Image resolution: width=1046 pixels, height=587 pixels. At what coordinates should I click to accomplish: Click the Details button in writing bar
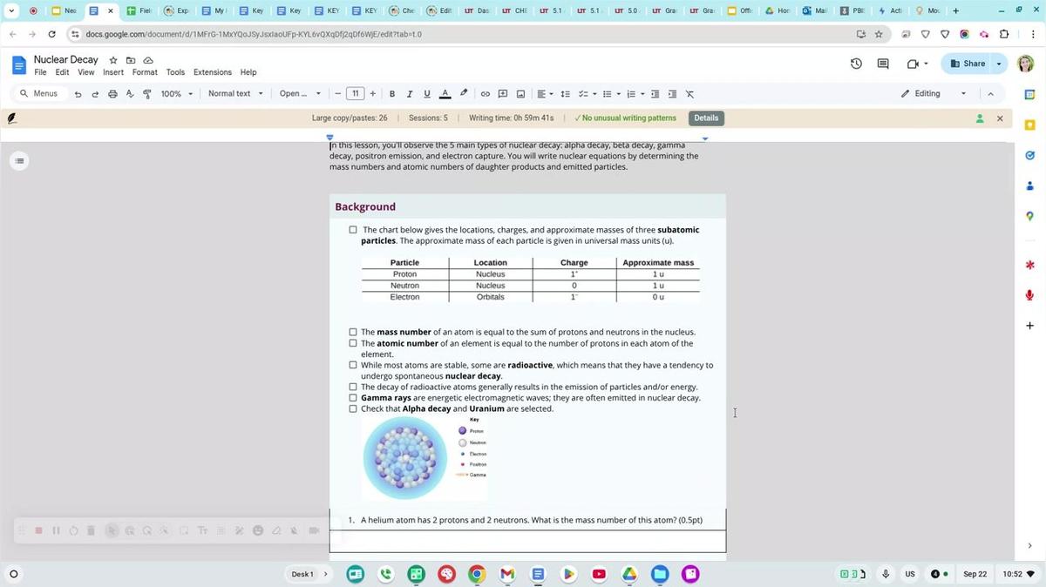[x=706, y=118]
